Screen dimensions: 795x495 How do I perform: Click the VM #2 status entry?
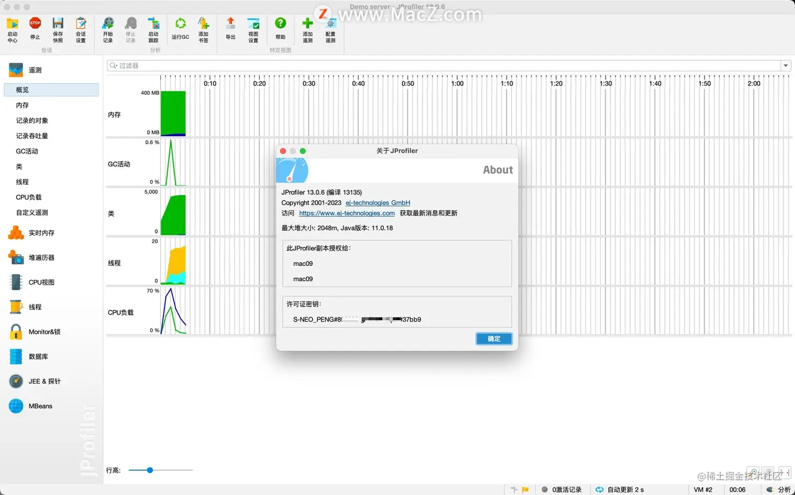click(x=703, y=490)
